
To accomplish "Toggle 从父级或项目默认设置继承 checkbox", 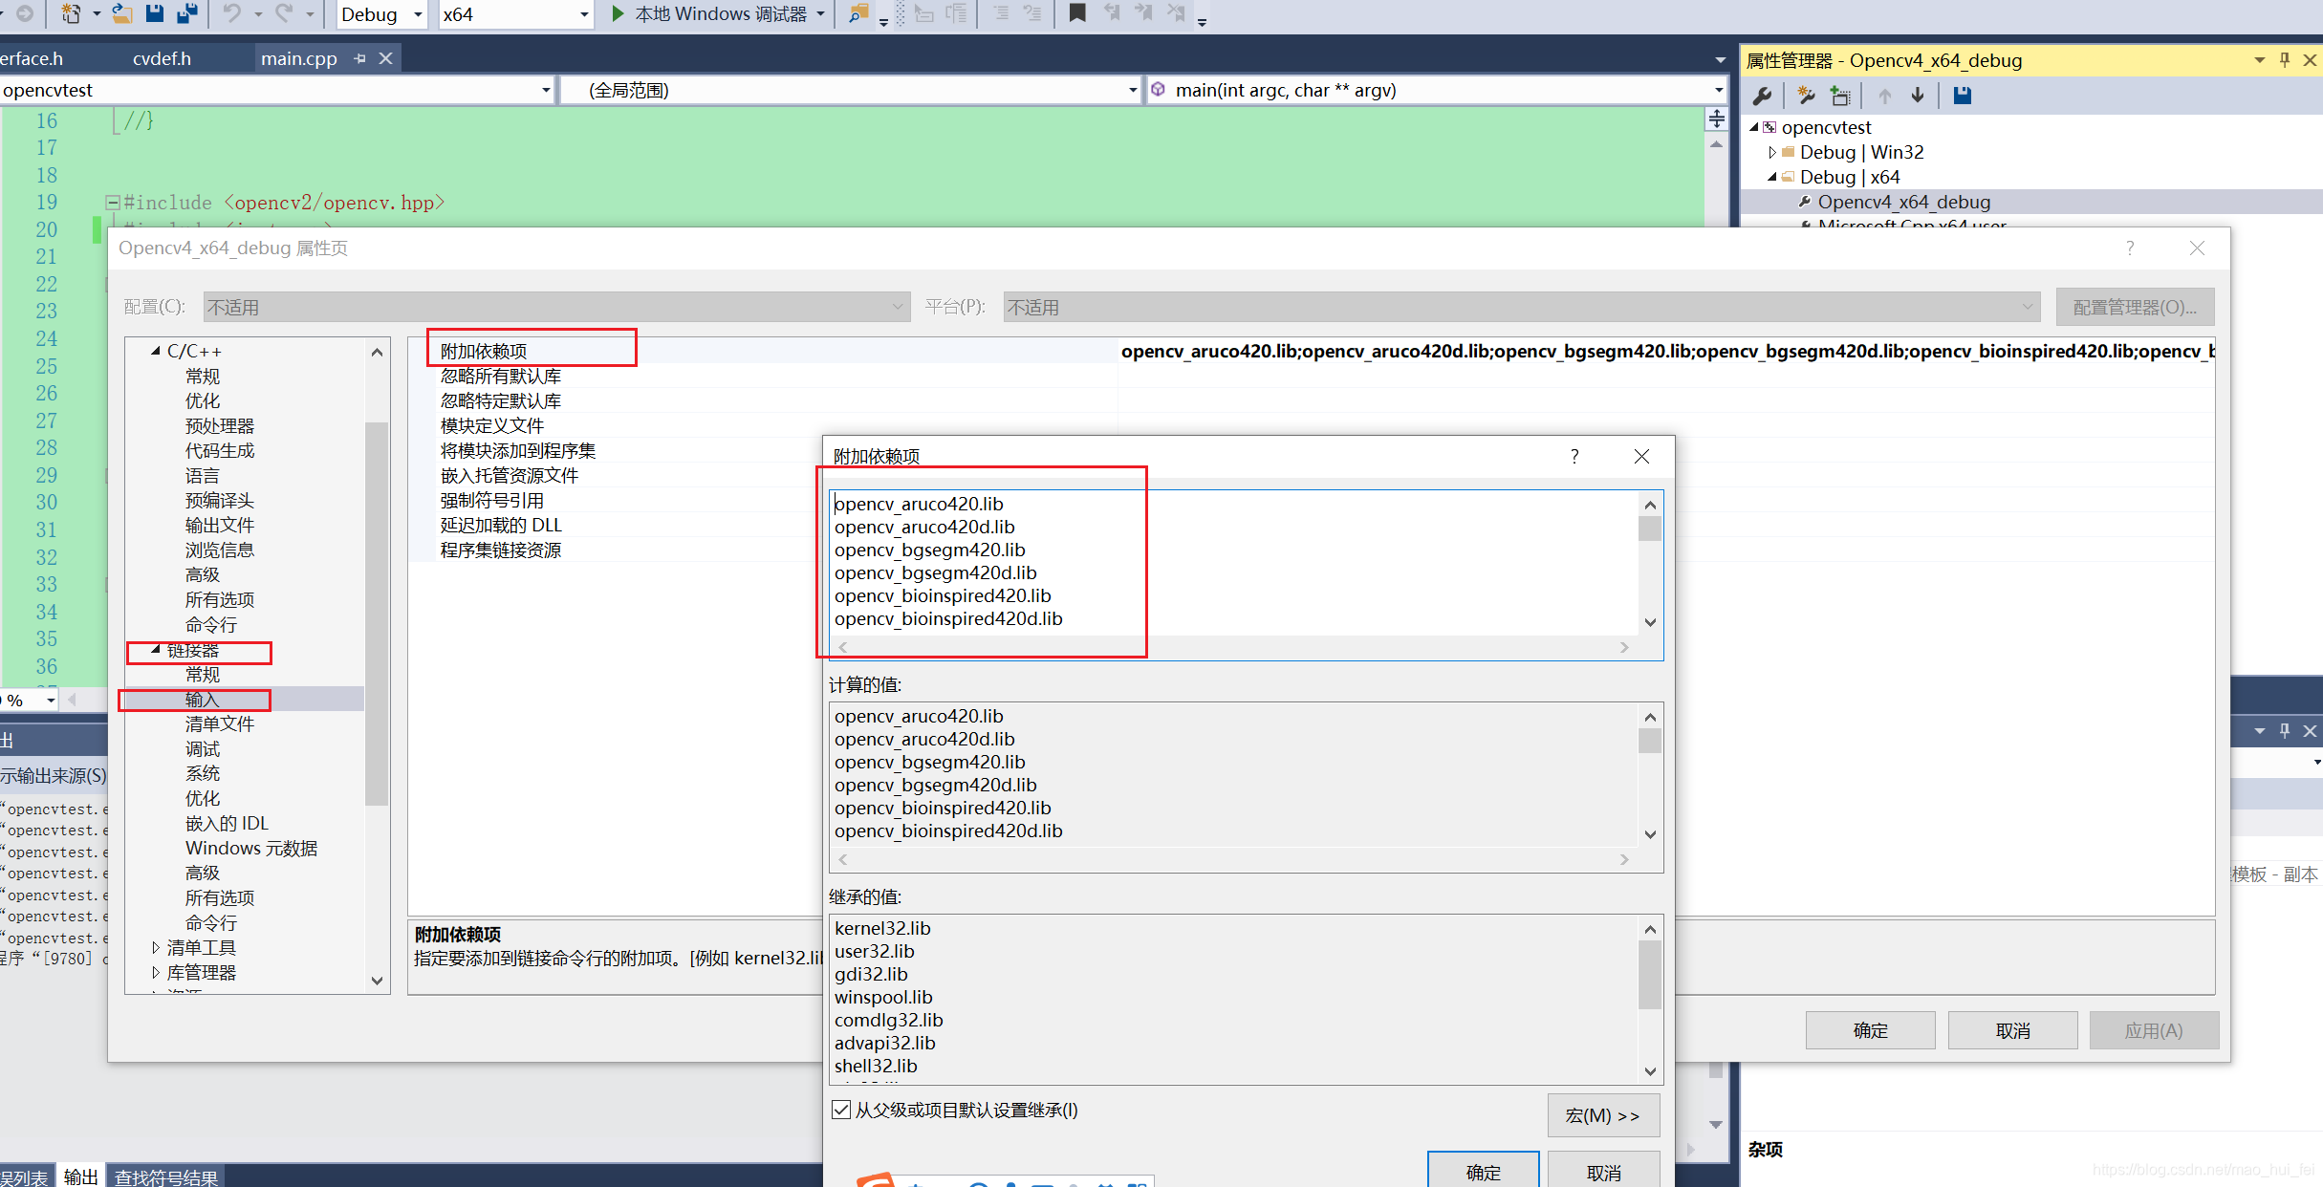I will tap(841, 1110).
